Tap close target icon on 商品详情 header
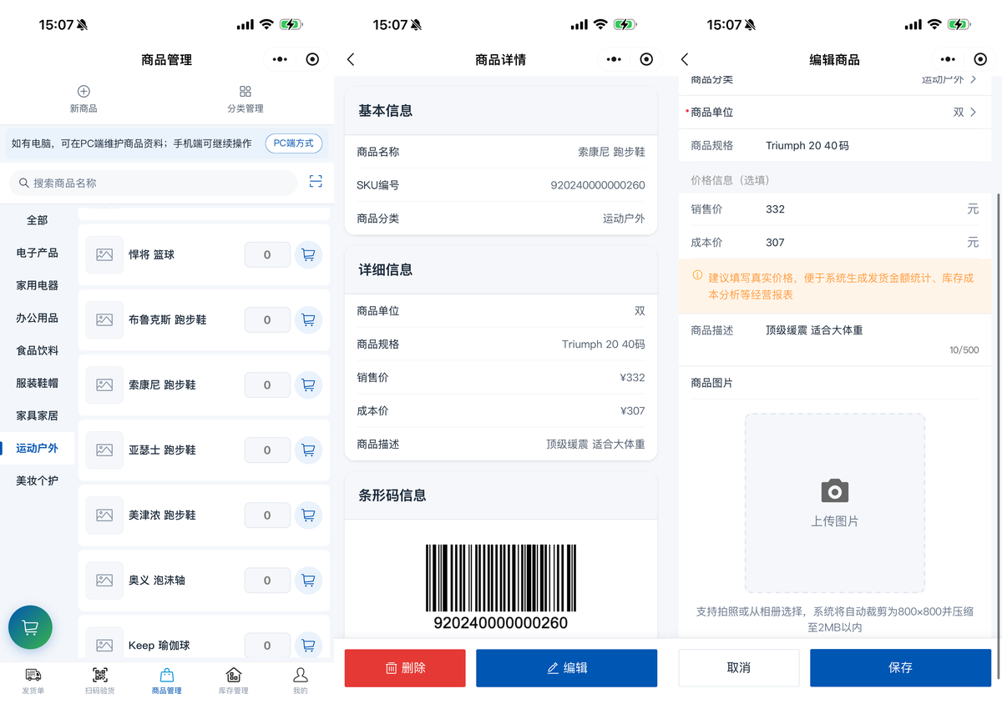The height and width of the screenshot is (724, 1002). 647,59
